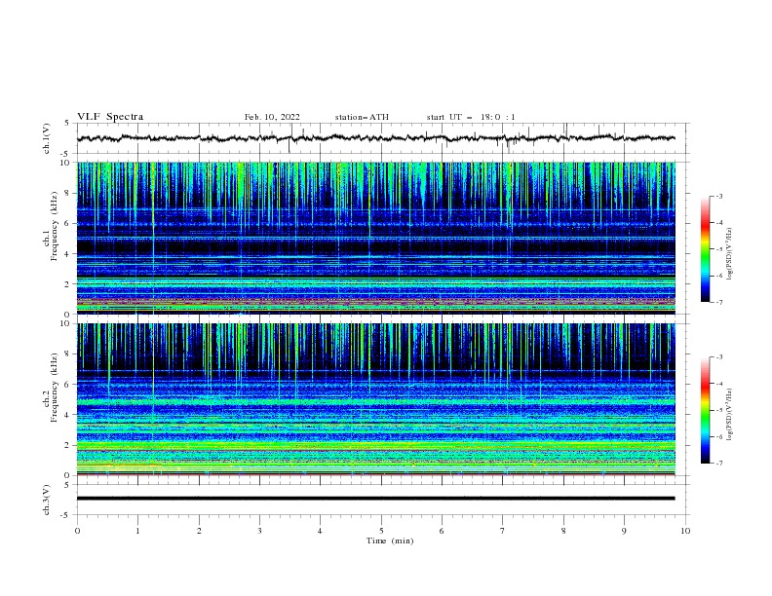Viewport: 772px width, 596px height.
Task: Click the "6" tick on ch.1 frequency axis
Action: click(x=68, y=223)
